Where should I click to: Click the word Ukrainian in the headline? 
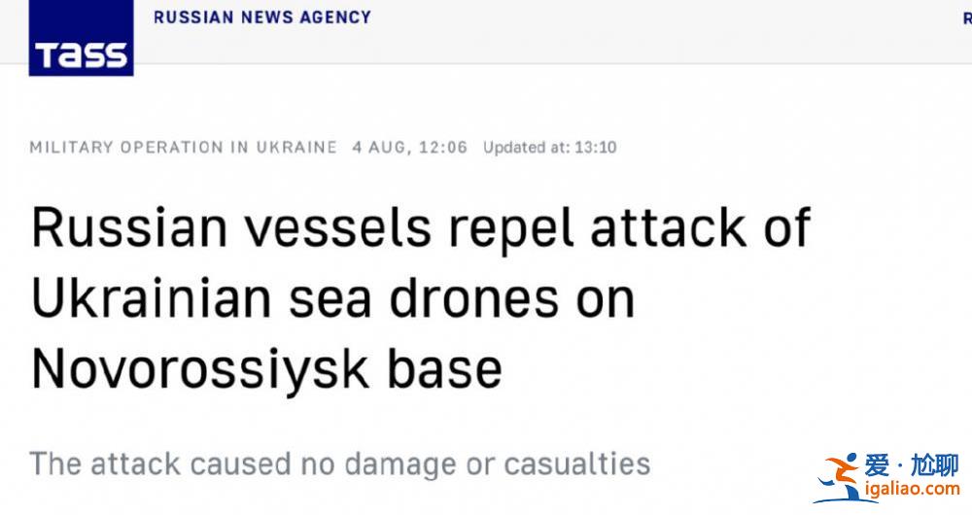click(x=152, y=299)
